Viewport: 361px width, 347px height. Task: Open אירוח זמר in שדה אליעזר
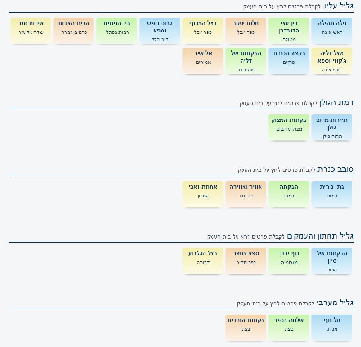(31, 30)
